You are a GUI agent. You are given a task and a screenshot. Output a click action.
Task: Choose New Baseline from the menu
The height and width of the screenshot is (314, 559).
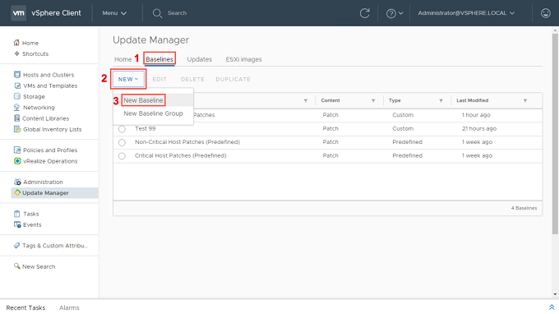click(x=143, y=100)
